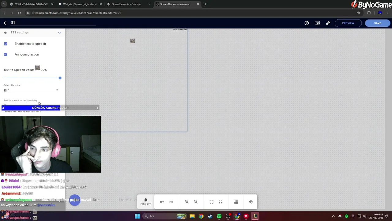Click the microphone tray icon
This screenshot has height=221, width=392.
353,216
